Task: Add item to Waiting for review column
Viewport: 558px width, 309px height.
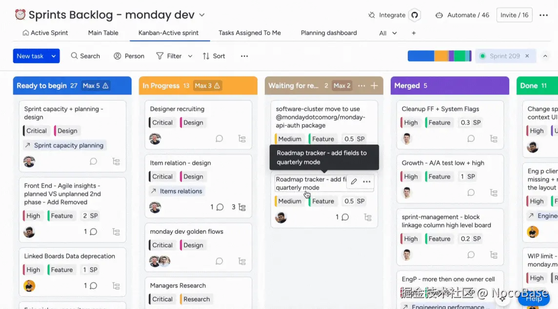Action: click(x=374, y=86)
